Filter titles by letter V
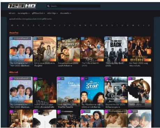 click(x=128, y=25)
